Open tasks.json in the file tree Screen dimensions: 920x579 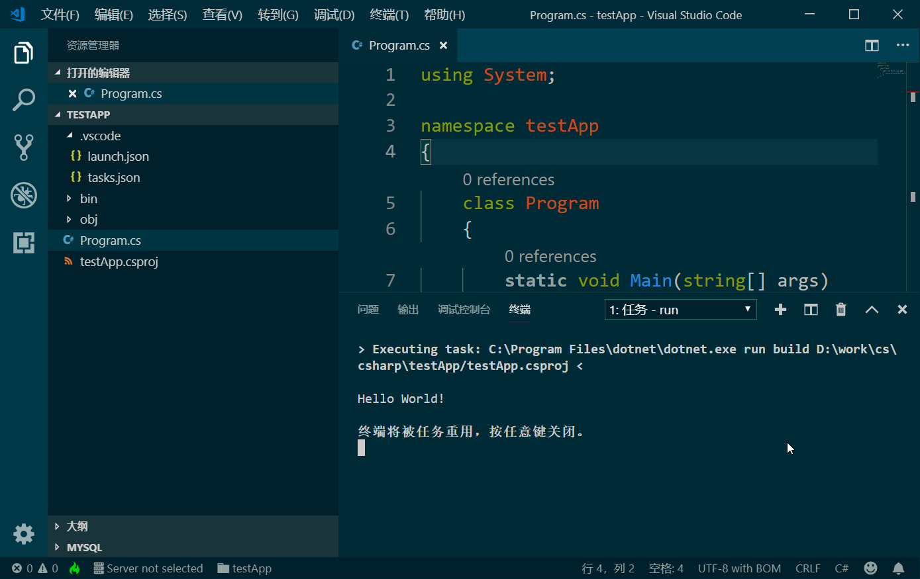click(x=113, y=177)
